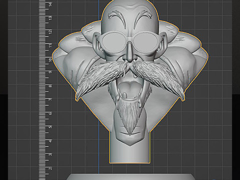
Task: Click the ruler label 7
Action: tap(50, 99)
